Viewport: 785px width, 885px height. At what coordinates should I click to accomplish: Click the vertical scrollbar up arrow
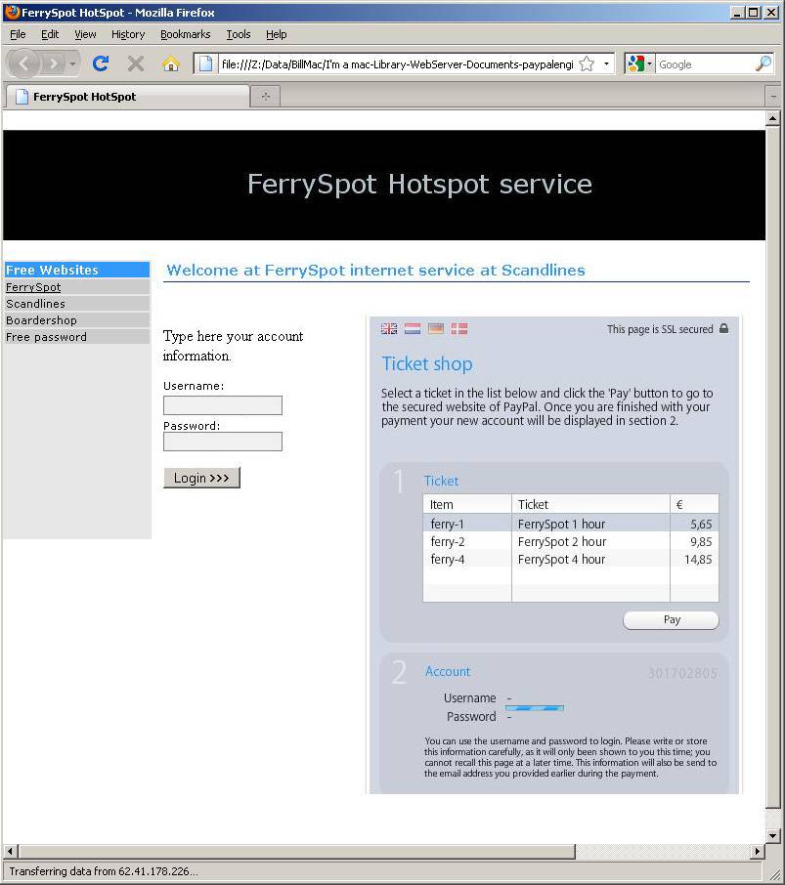(773, 118)
